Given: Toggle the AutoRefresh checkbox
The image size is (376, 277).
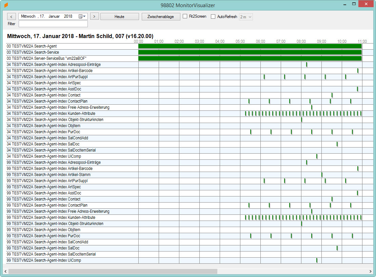Looking at the screenshot, I should pyautogui.click(x=213, y=16).
